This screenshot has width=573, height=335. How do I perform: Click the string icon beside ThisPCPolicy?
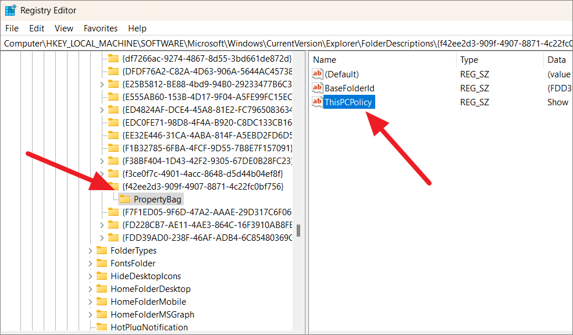coord(317,102)
